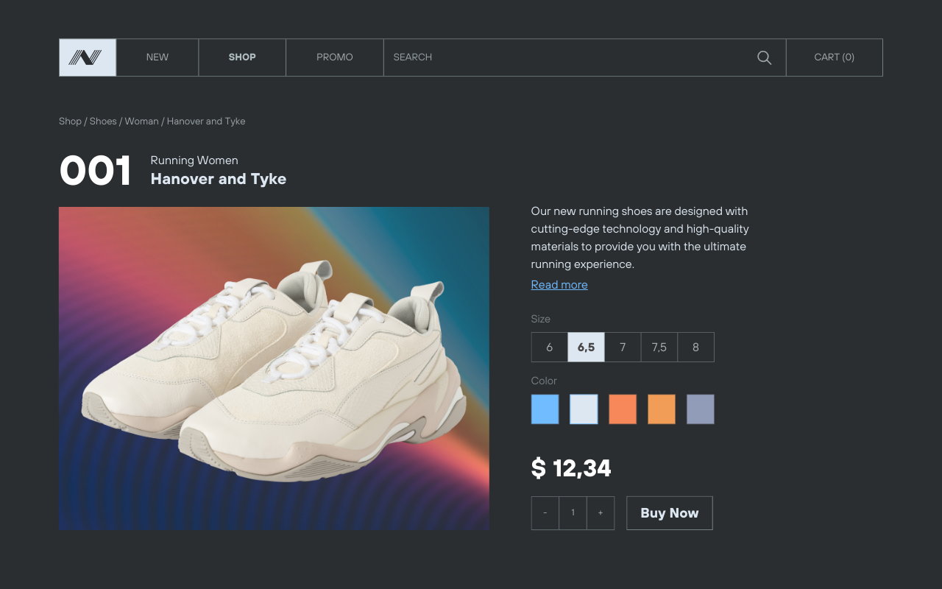Choose size 7,5 option
This screenshot has width=942, height=589.
659,348
